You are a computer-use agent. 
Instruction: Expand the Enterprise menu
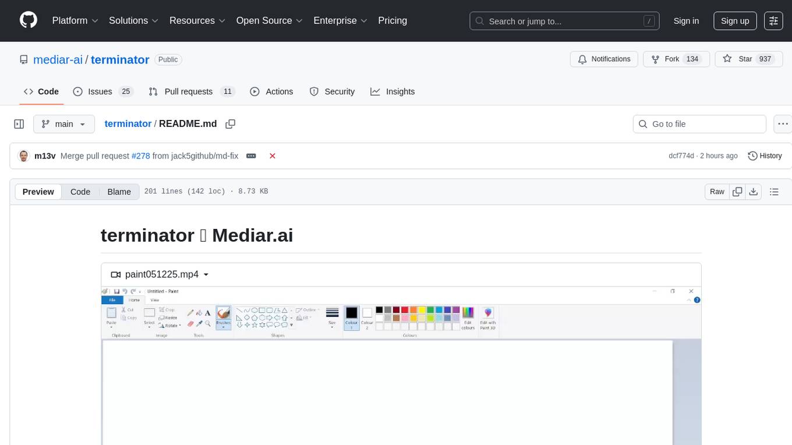tap(341, 20)
